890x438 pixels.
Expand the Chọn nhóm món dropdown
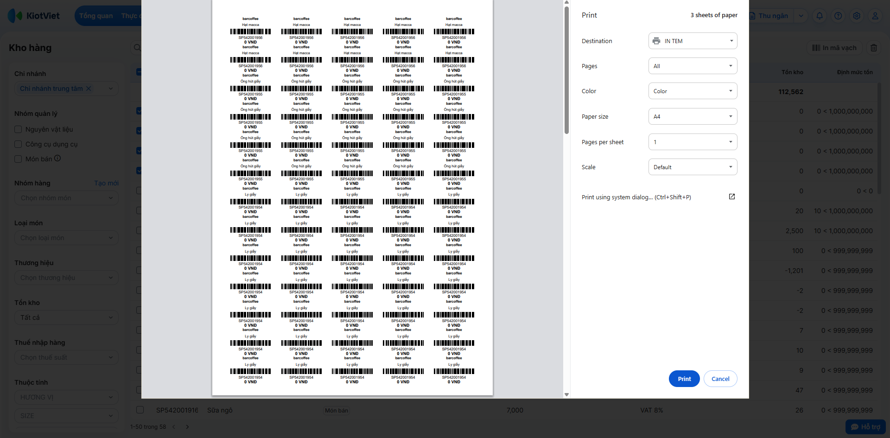(66, 198)
